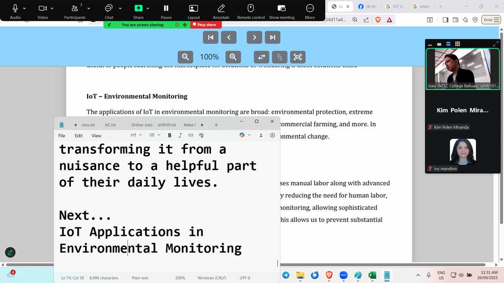Click Windows (CRLF) line ending status
This screenshot has width=504, height=283.
[212, 278]
